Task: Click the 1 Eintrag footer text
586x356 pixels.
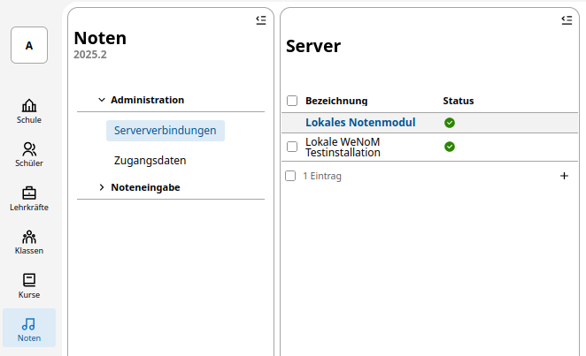Action: 322,176
